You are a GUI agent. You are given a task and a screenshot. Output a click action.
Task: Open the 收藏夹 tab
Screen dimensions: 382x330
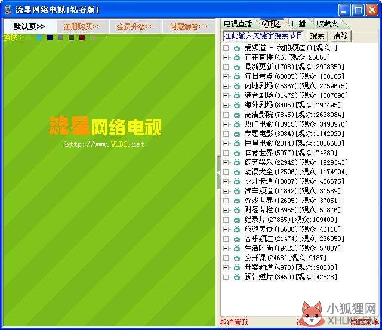[x=327, y=24]
